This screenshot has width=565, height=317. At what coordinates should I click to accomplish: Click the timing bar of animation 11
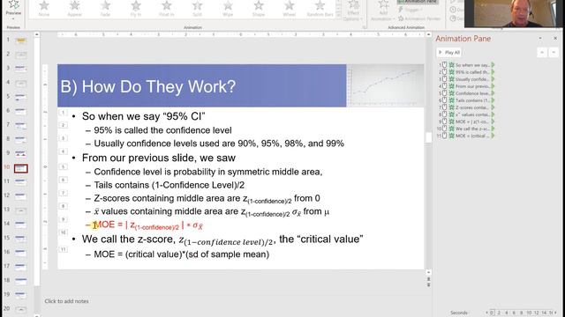coord(493,136)
